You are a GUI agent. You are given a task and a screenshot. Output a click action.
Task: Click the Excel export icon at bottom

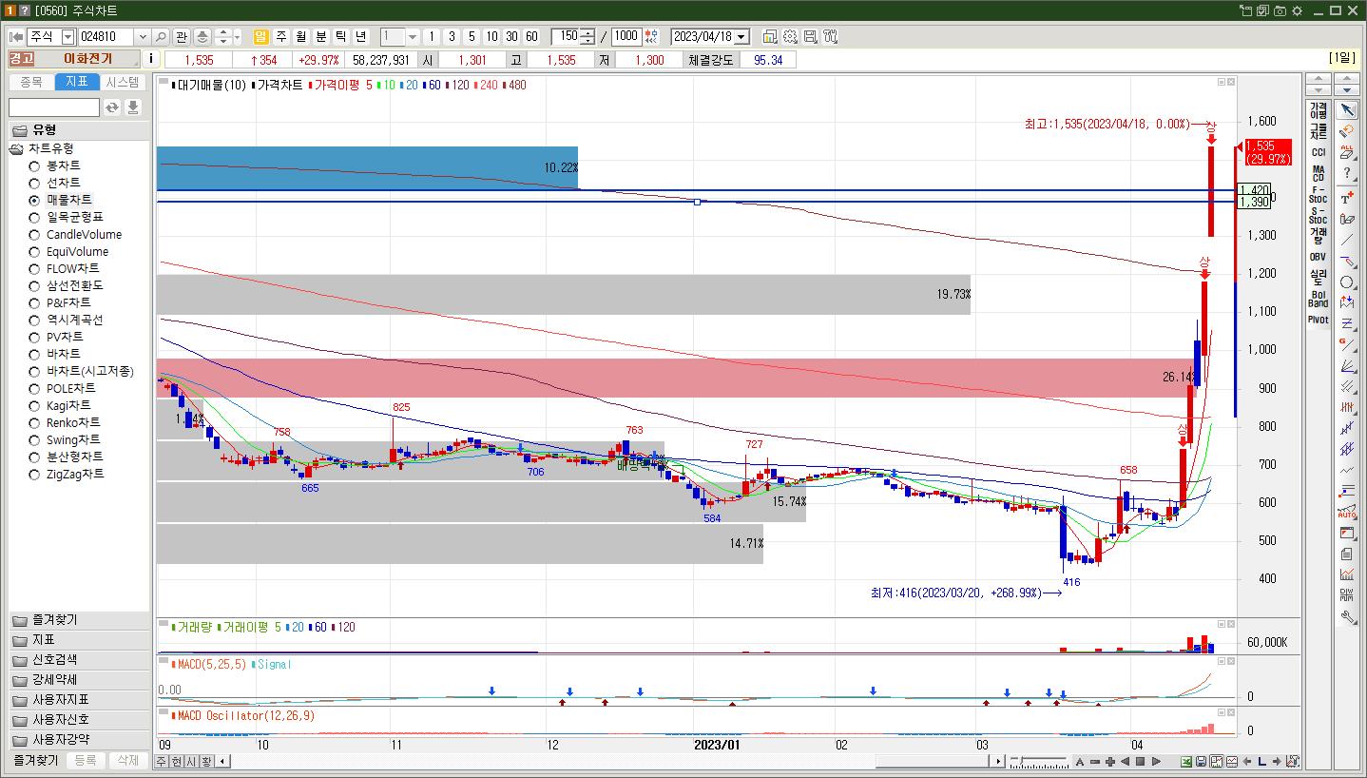1186,762
